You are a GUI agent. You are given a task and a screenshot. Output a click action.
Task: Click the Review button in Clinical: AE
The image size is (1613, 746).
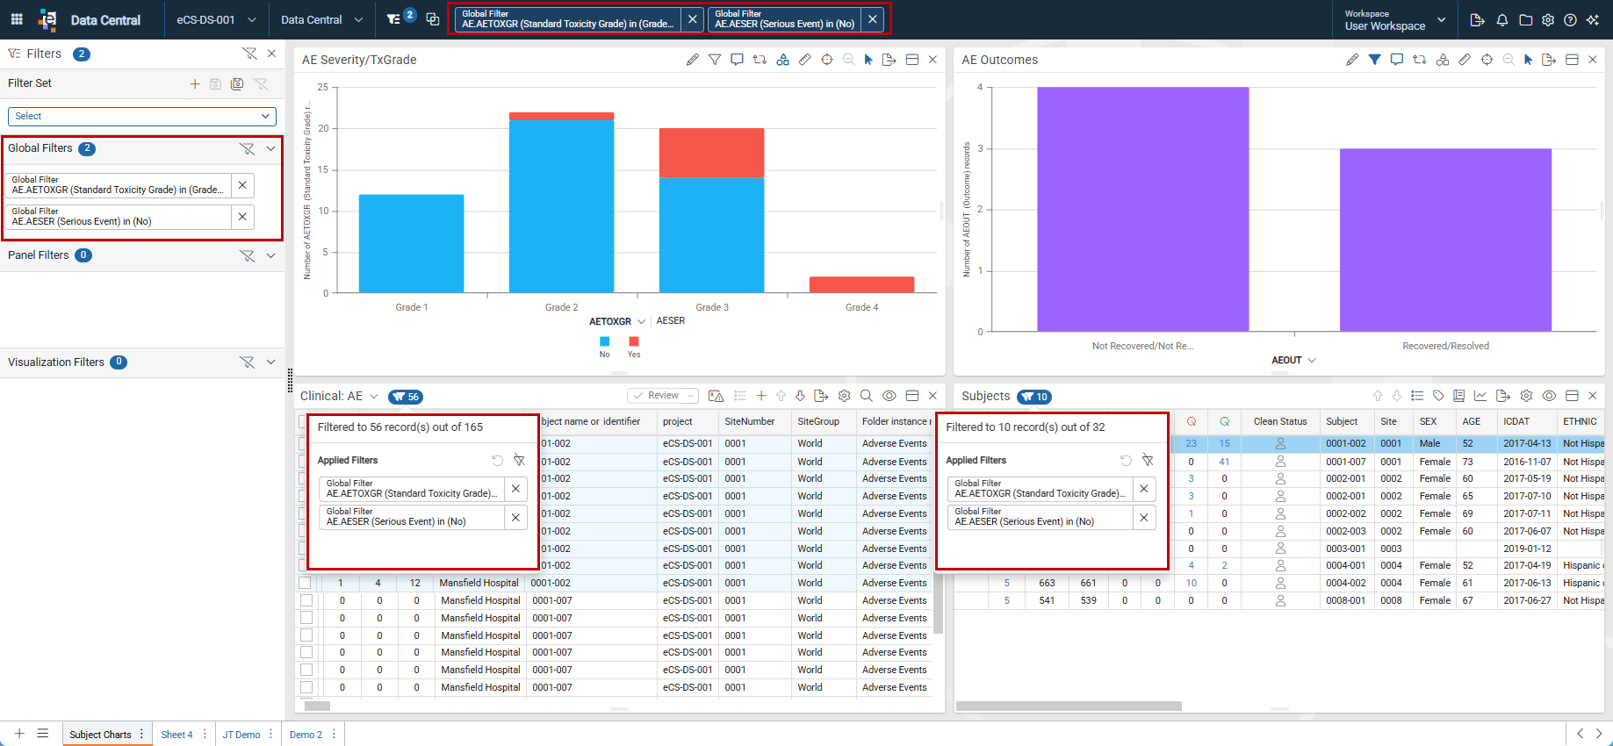pyautogui.click(x=663, y=396)
